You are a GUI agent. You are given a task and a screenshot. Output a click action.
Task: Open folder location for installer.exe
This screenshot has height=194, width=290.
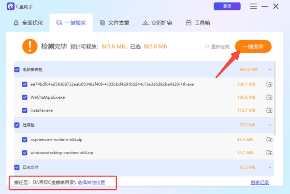pyautogui.click(x=269, y=111)
